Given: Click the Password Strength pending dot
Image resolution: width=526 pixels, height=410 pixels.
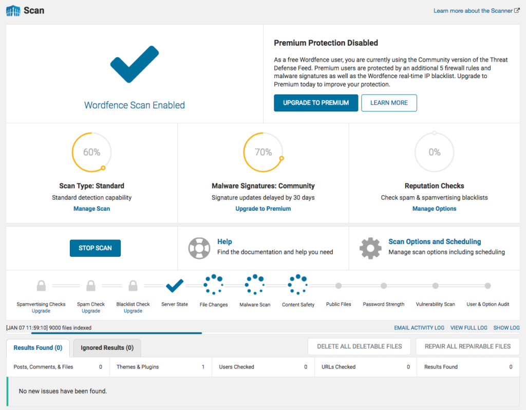Looking at the screenshot, I should pos(384,286).
